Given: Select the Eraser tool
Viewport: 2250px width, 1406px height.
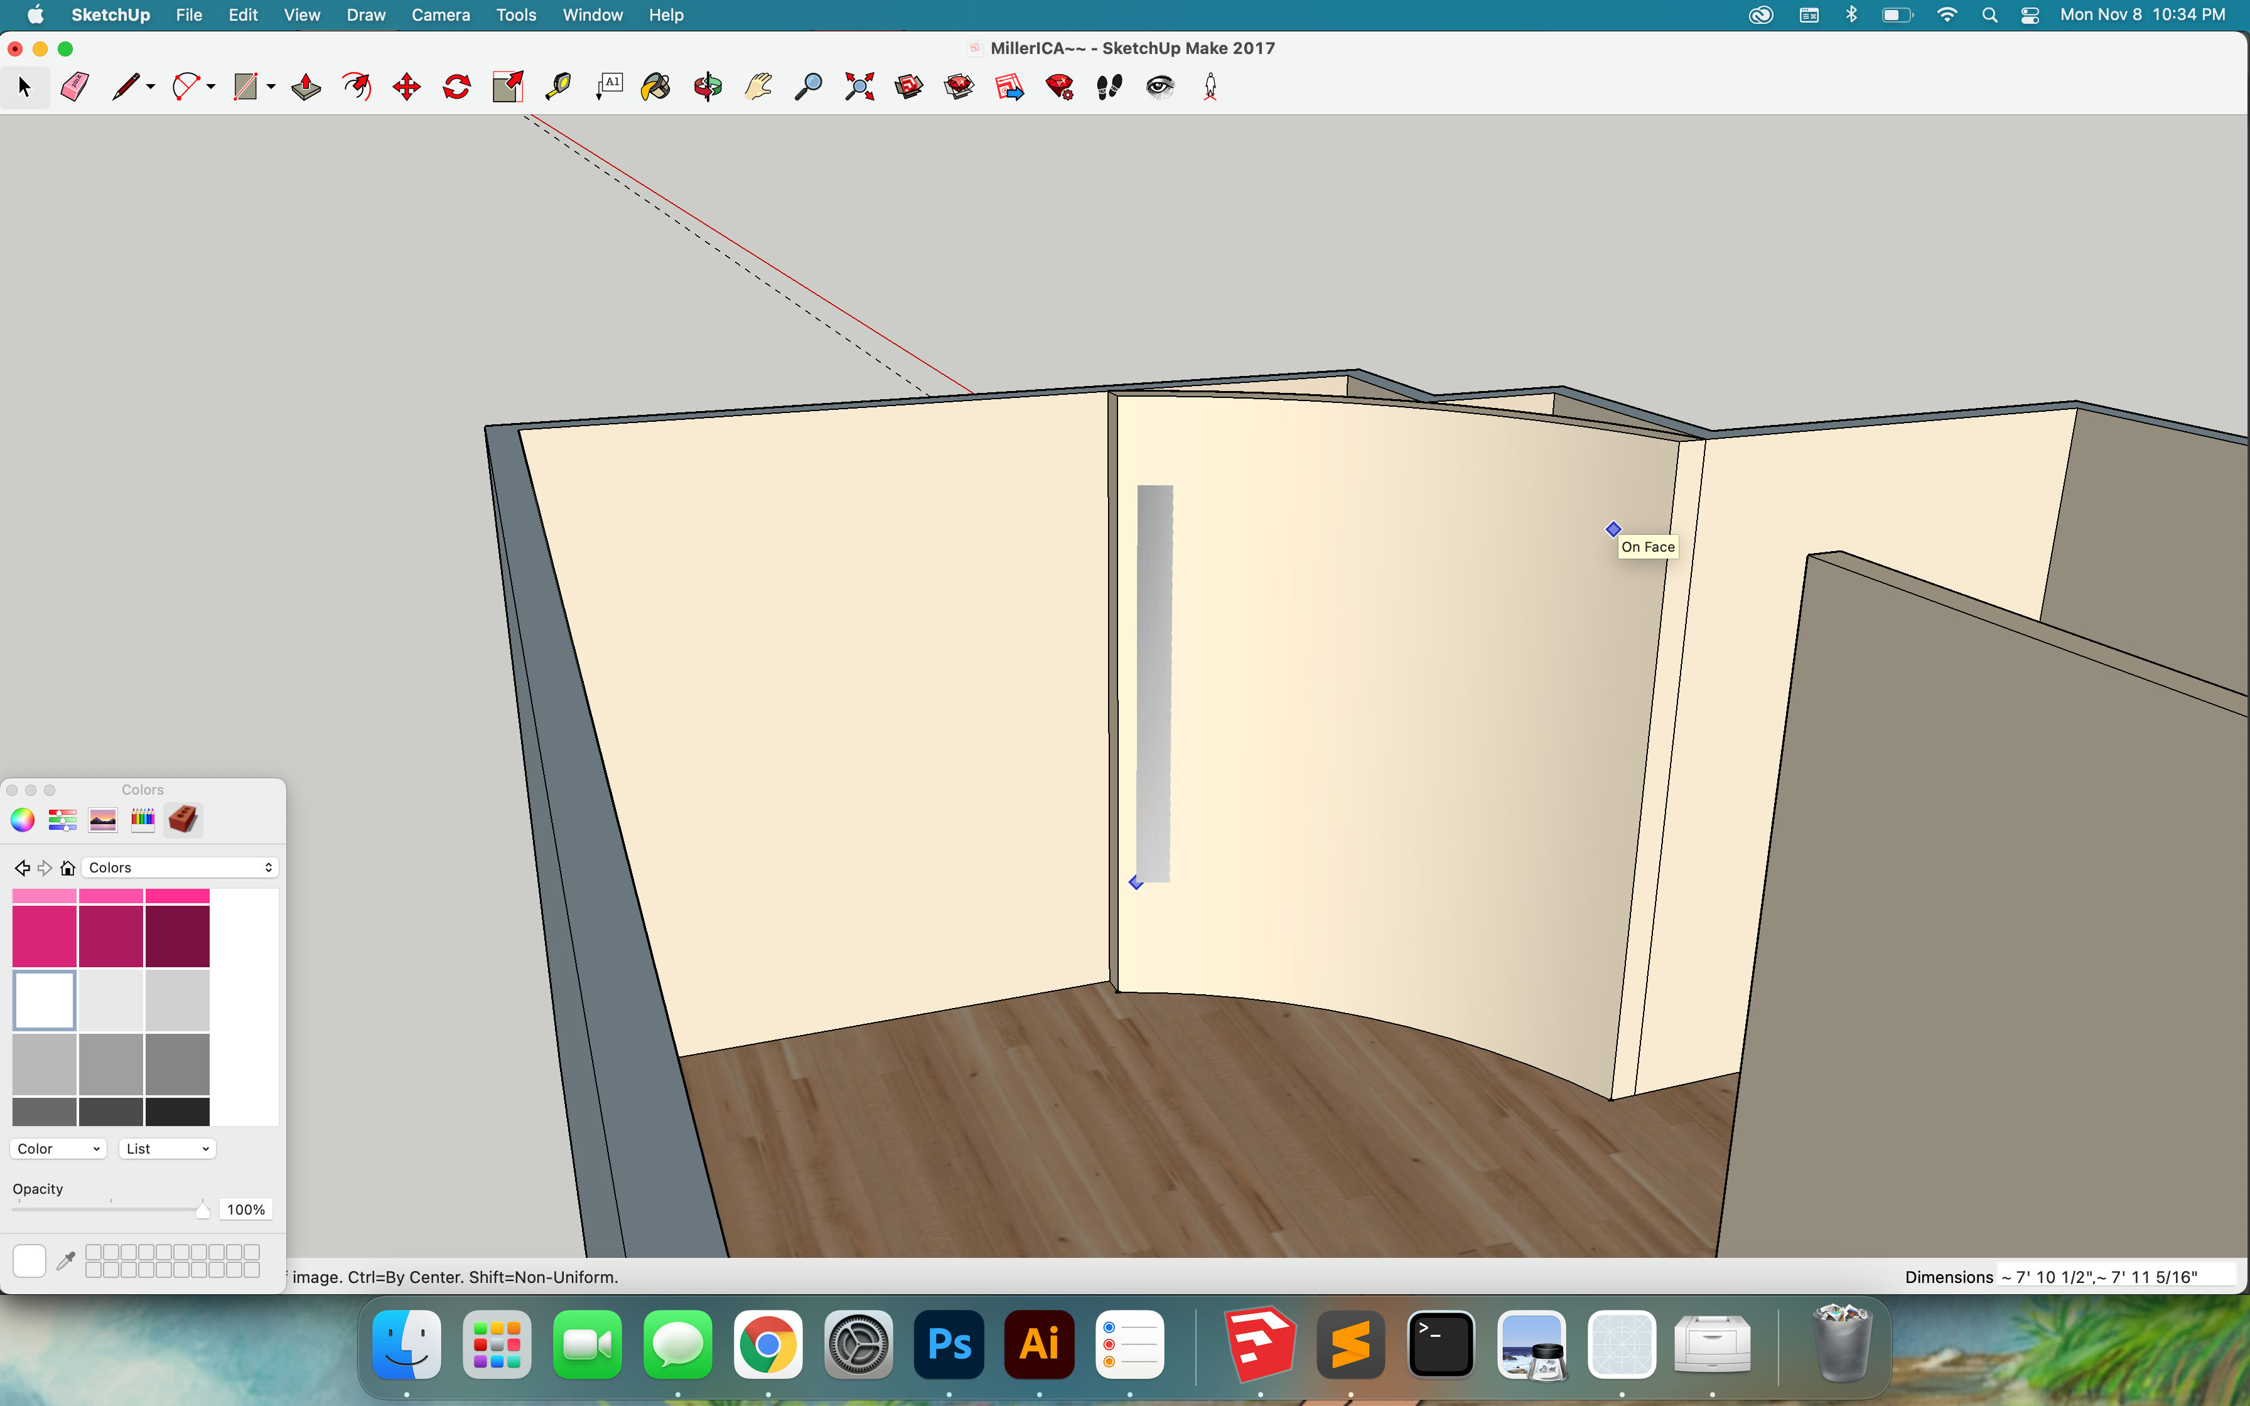Looking at the screenshot, I should 74,87.
